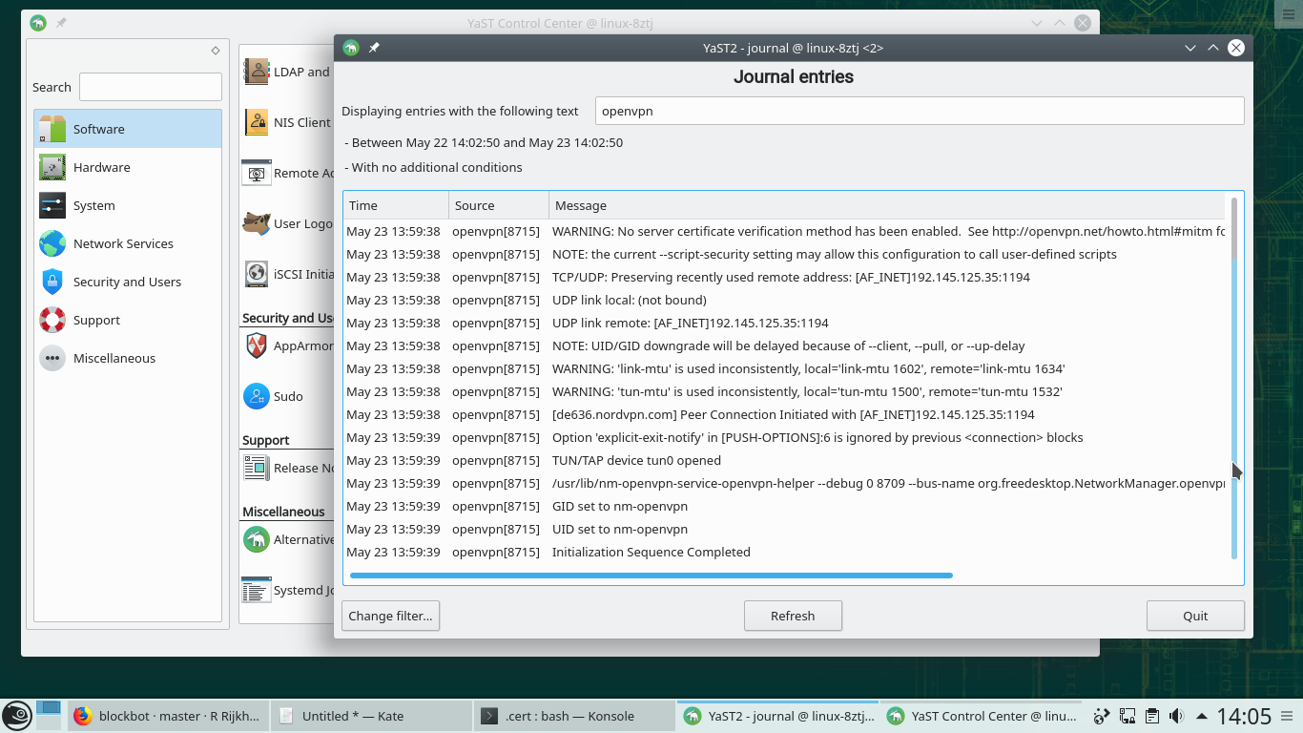Click Change filter... button
This screenshot has width=1303, height=733.
390,616
